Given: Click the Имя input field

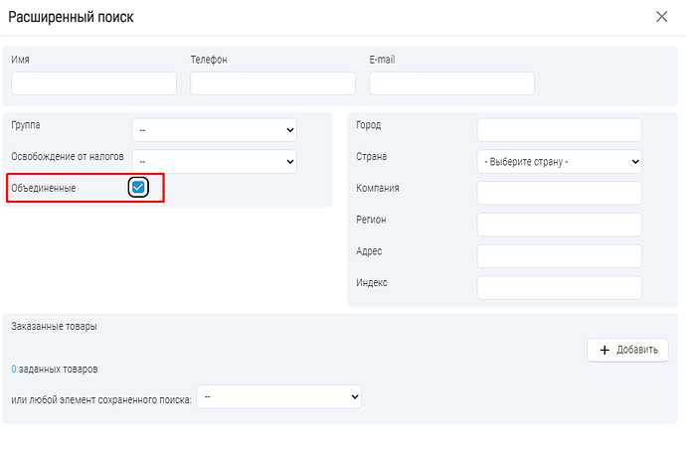Looking at the screenshot, I should [93, 83].
